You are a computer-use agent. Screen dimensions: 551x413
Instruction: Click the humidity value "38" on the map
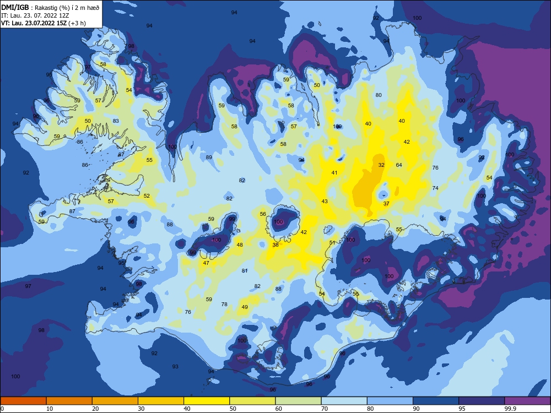coord(275,245)
